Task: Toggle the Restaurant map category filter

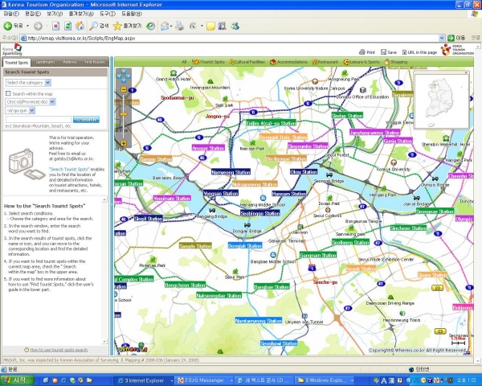Action: (x=326, y=61)
